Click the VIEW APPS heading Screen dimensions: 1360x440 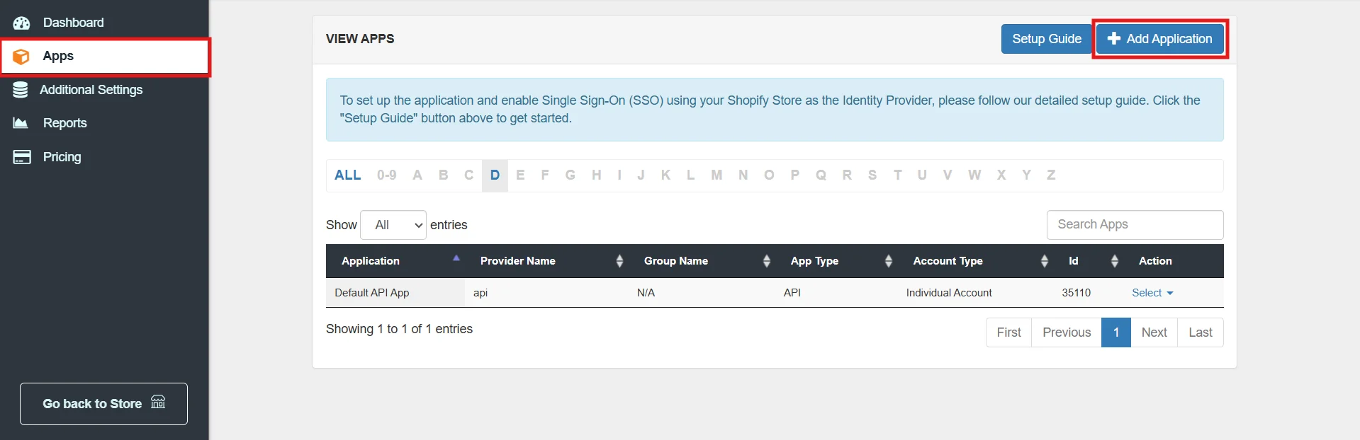point(360,39)
